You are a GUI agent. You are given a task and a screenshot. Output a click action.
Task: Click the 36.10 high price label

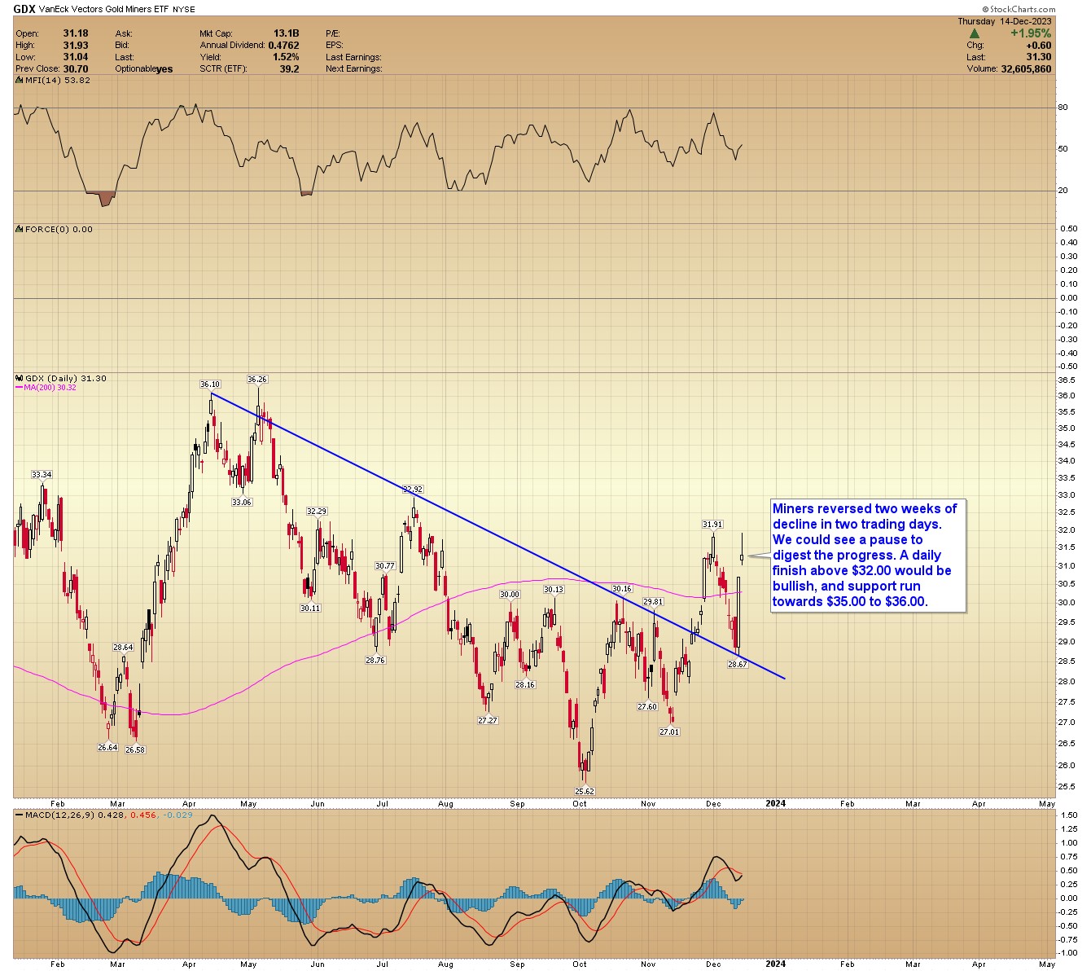210,384
